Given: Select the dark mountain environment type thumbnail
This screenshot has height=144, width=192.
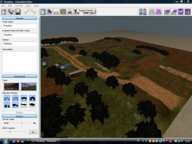Looking at the screenshot, I should [x=12, y=87].
